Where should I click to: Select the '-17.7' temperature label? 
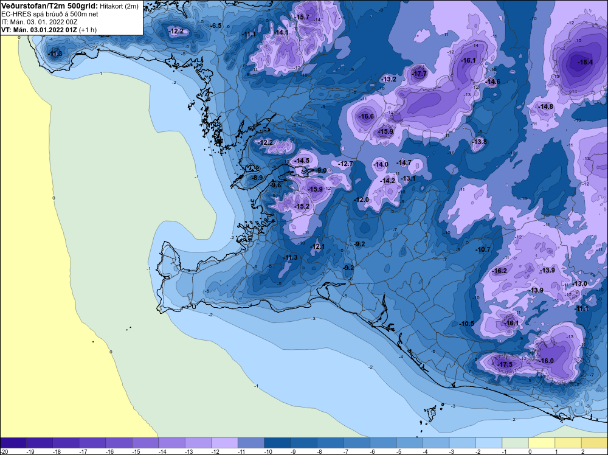pos(419,74)
